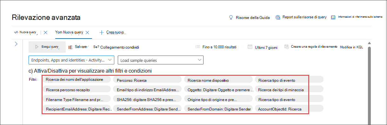
Task: Open Report sulle risorse di query icon
Action: [278, 17]
